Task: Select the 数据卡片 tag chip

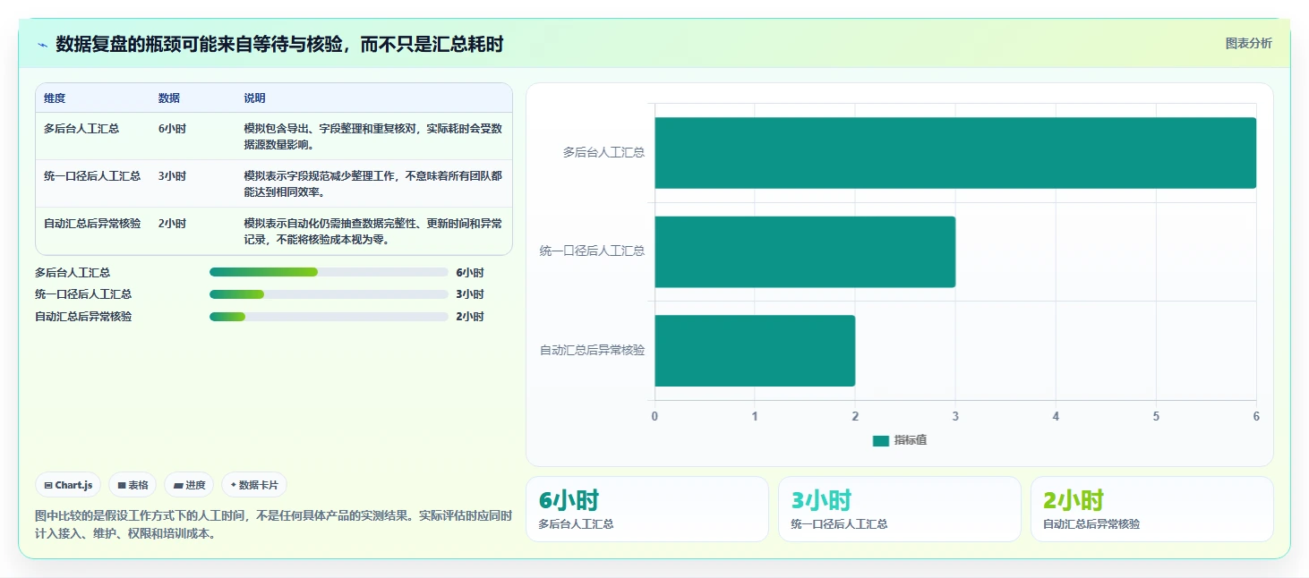Action: (x=254, y=485)
